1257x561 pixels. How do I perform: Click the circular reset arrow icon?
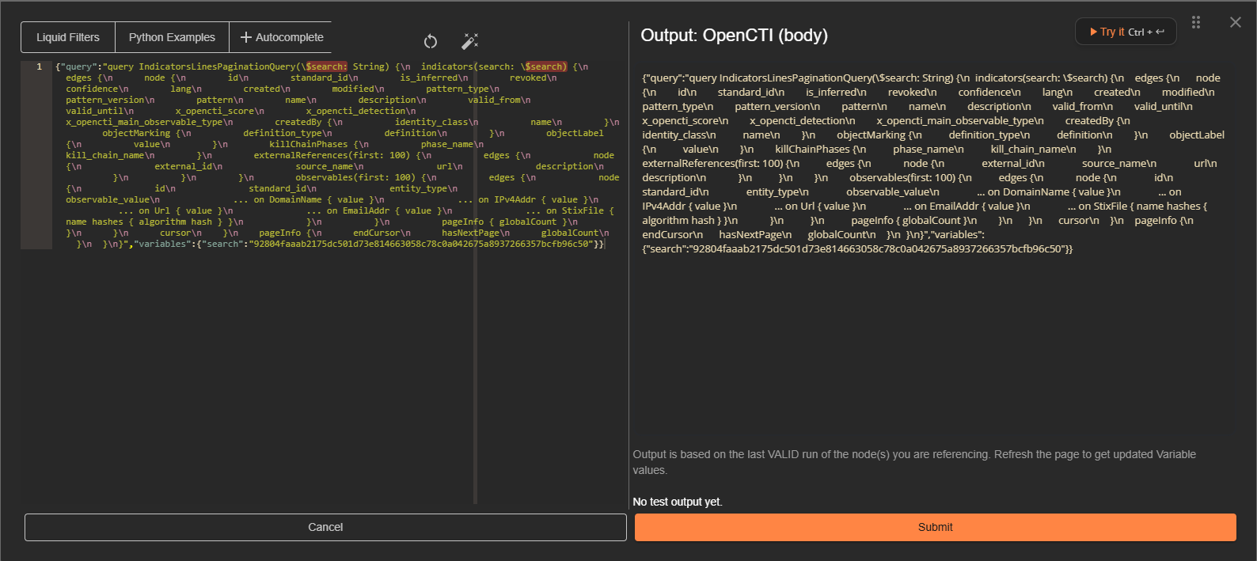(x=431, y=41)
